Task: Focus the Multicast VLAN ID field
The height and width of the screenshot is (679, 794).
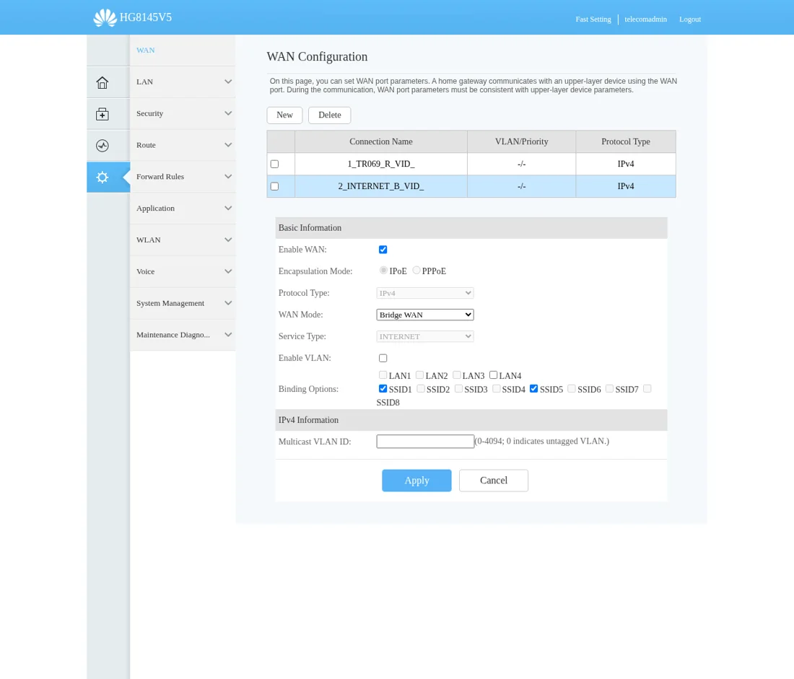Action: tap(425, 442)
